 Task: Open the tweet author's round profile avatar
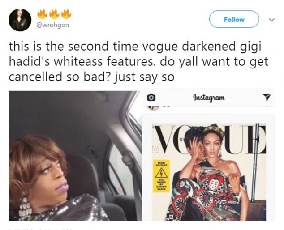[20, 20]
